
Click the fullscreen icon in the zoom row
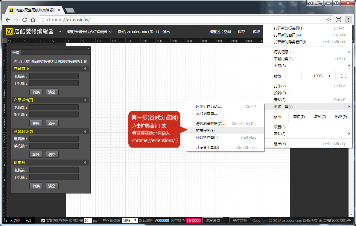[344, 76]
